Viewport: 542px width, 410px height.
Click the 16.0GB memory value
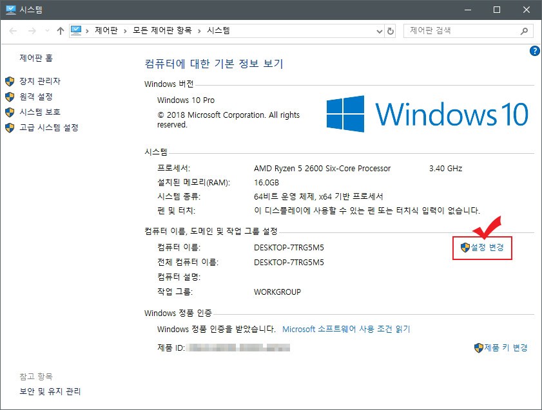[x=267, y=183]
